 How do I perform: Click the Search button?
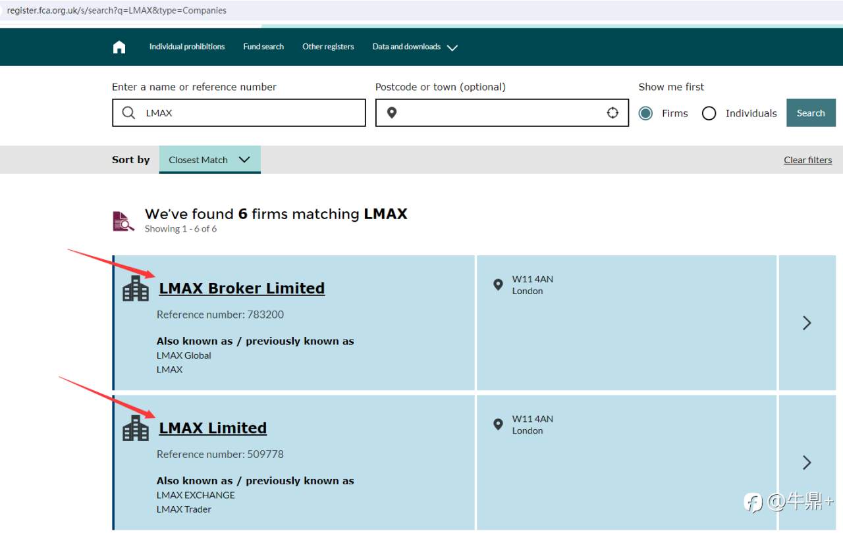(811, 113)
